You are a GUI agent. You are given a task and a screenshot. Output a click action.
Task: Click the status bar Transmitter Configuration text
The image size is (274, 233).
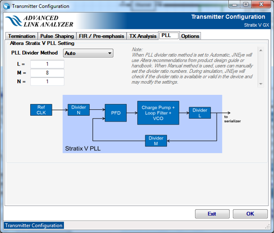coord(34,225)
